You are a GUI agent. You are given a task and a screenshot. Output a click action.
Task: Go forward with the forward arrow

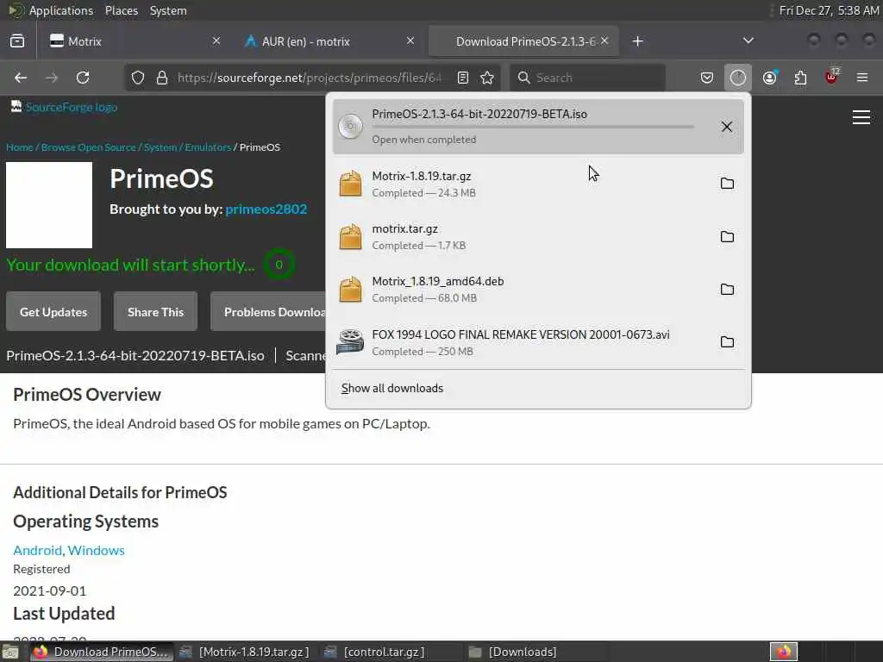pos(52,78)
